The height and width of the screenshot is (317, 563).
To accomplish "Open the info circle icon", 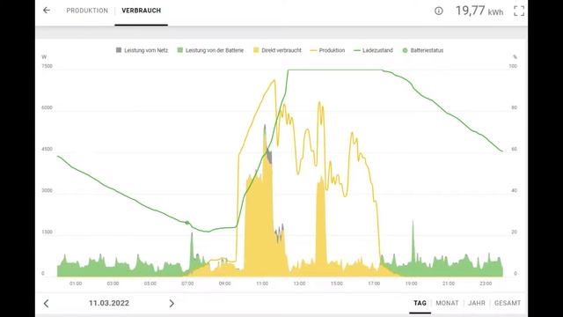I will coord(438,11).
